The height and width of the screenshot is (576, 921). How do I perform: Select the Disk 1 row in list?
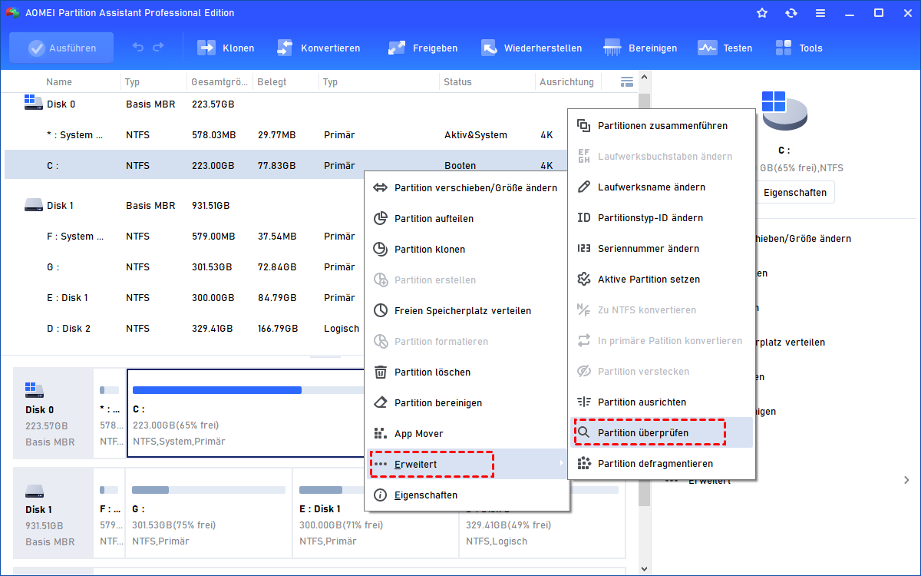184,205
